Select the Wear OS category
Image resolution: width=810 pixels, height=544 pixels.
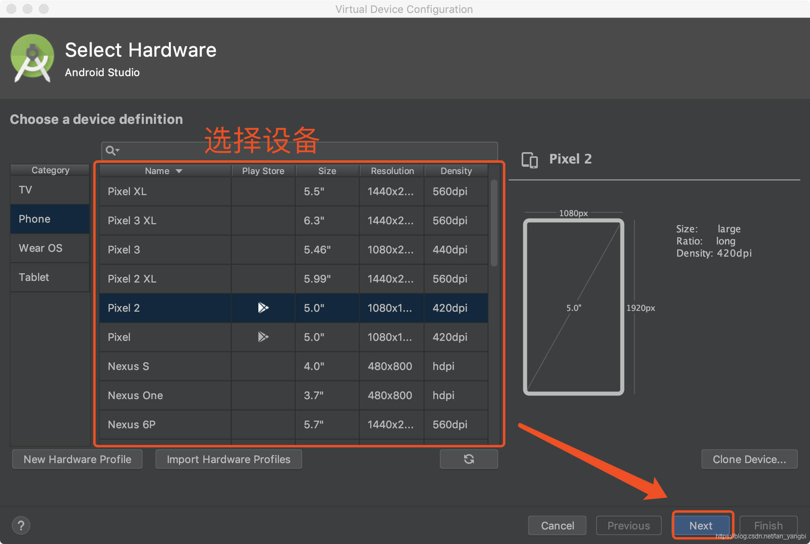pyautogui.click(x=50, y=248)
